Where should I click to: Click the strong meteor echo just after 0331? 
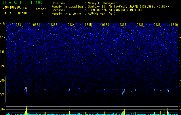click(26, 89)
